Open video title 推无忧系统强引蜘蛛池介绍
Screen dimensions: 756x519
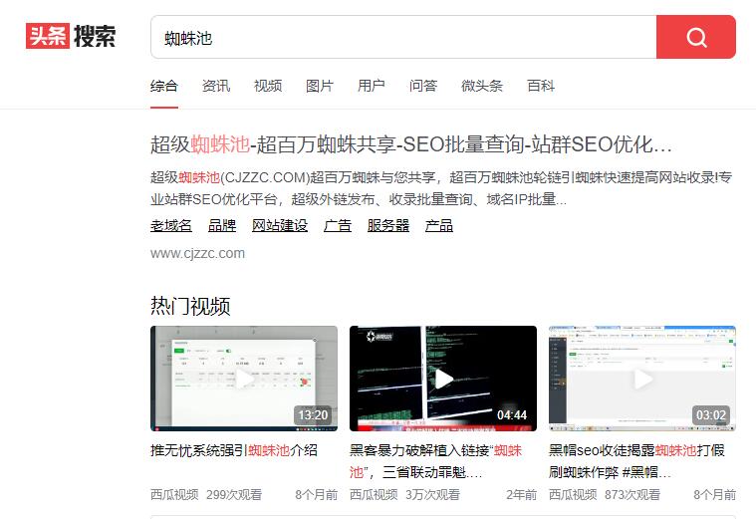tap(233, 450)
